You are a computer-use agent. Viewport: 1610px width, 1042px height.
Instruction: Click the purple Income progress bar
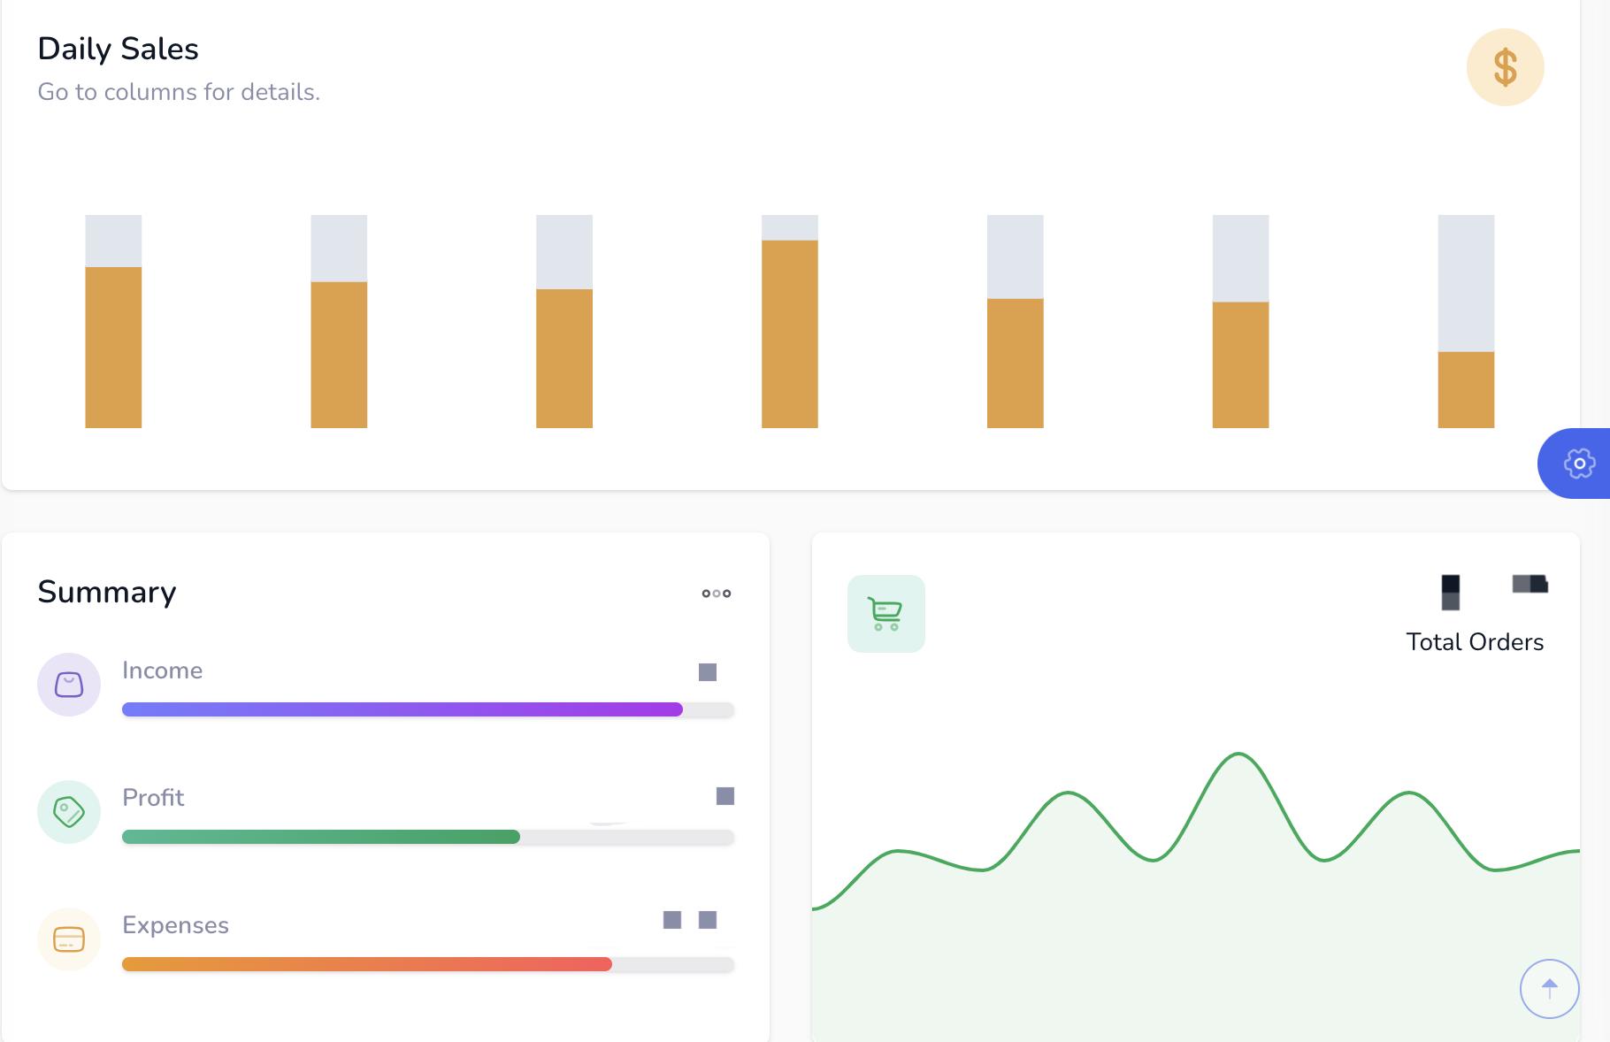coord(402,709)
